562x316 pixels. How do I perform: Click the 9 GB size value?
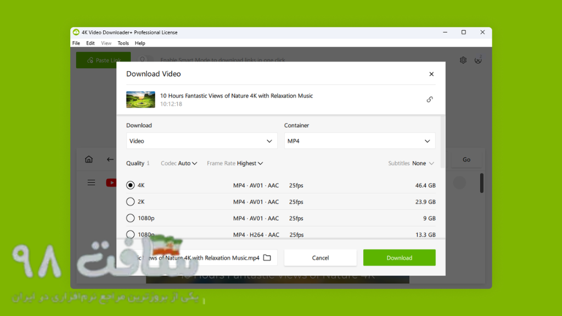click(x=429, y=218)
